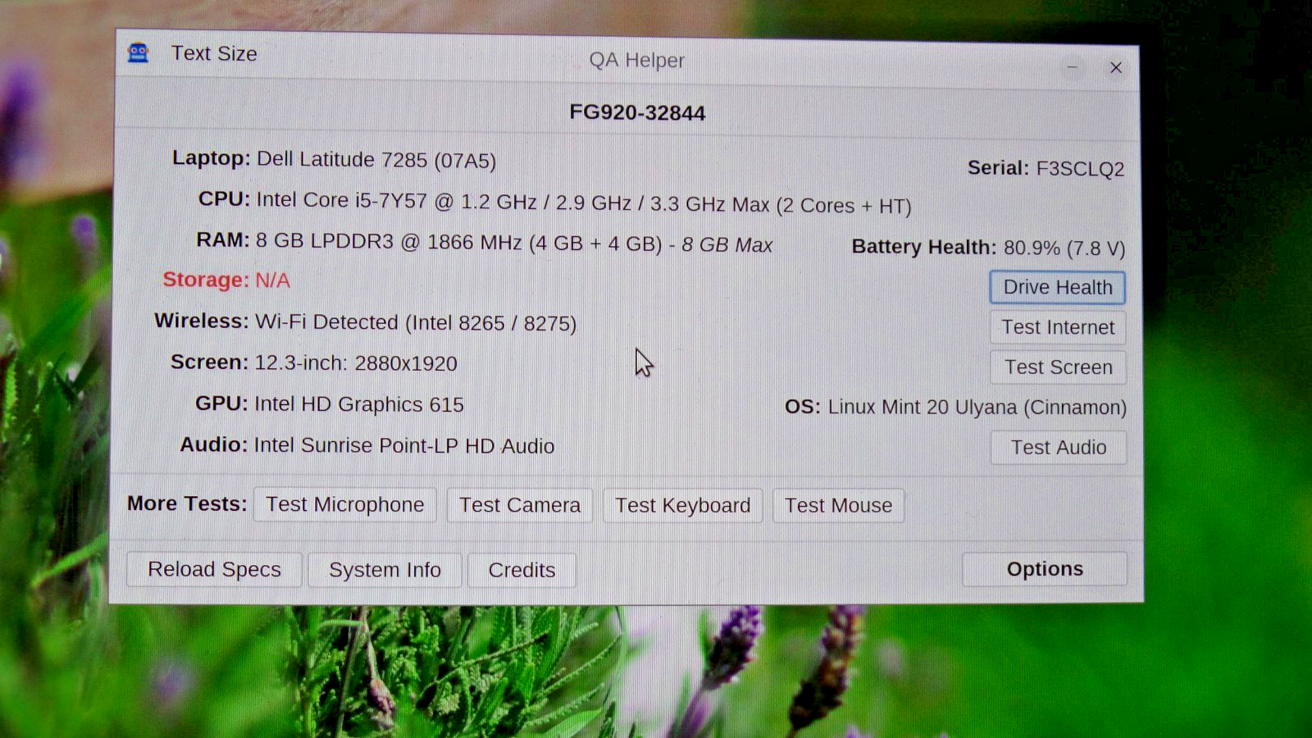Run the Test Internet check

pyautogui.click(x=1057, y=328)
